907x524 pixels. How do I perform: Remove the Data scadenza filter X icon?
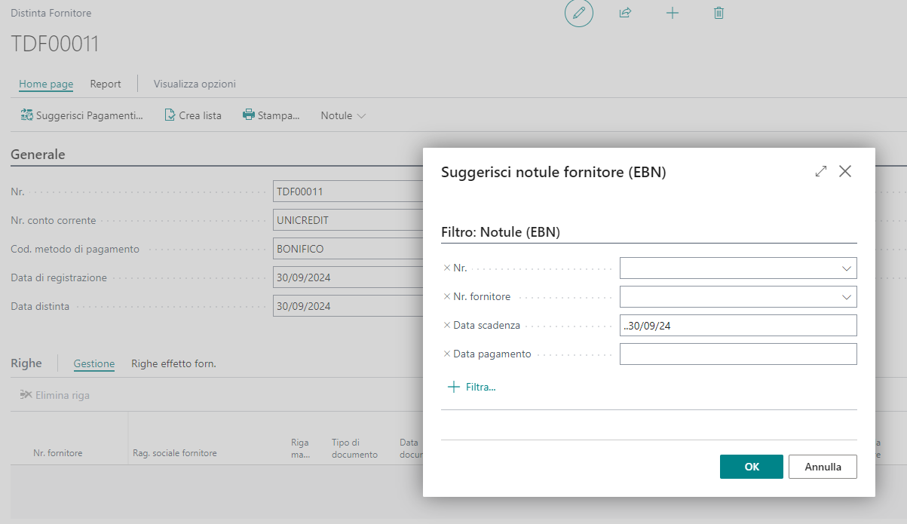(446, 325)
